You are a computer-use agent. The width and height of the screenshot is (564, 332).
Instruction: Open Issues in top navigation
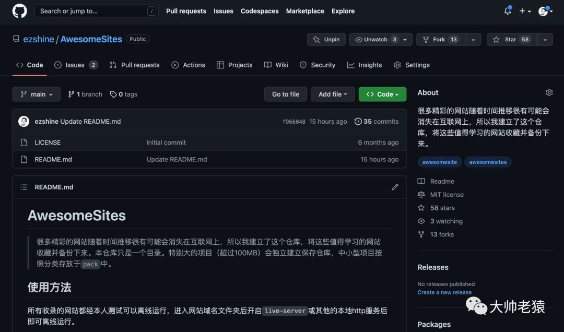click(x=224, y=11)
